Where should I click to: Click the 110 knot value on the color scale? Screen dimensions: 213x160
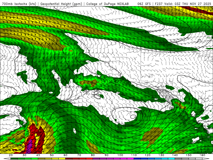click(134, 155)
